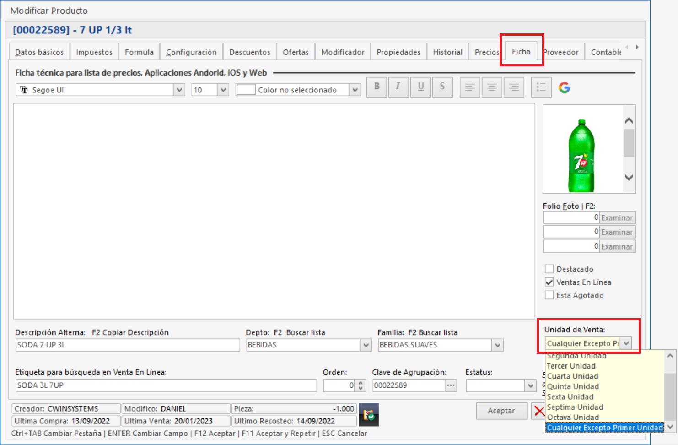Open the Estatus dropdown
This screenshot has height=445, width=678.
530,386
